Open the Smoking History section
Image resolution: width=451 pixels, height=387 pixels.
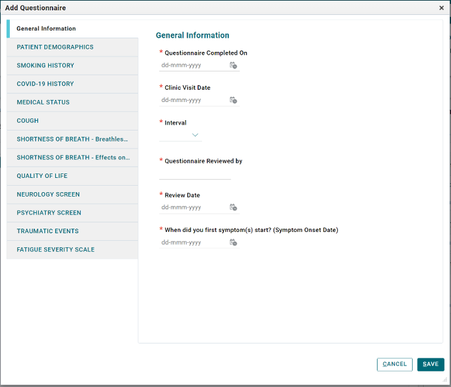[45, 66]
